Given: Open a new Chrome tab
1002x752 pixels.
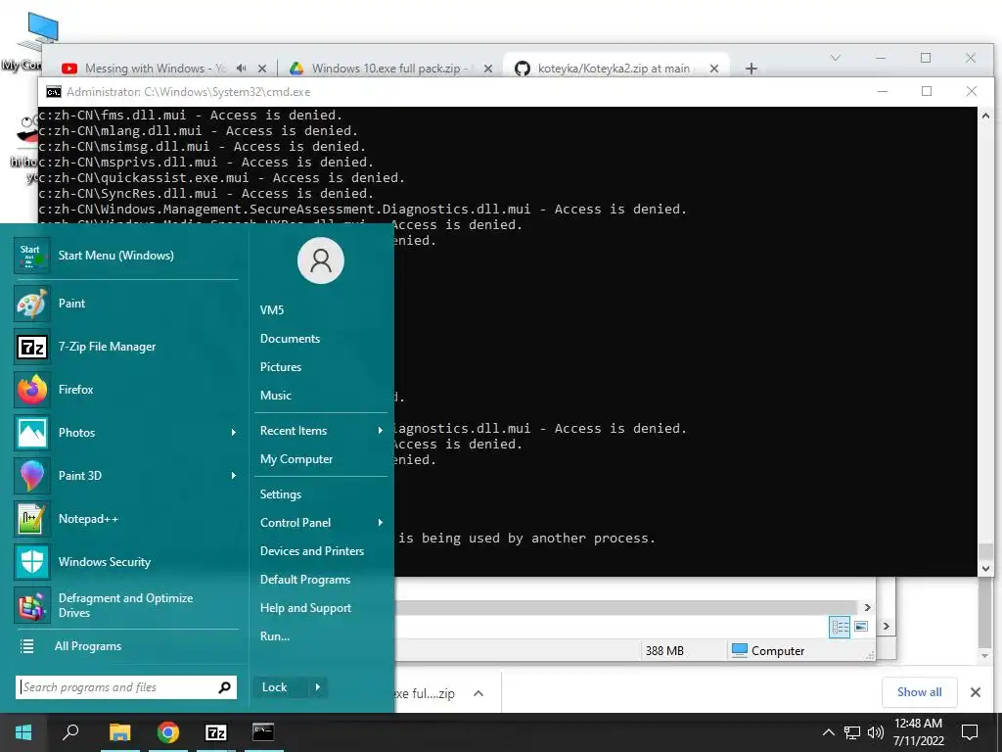Looking at the screenshot, I should pos(751,69).
